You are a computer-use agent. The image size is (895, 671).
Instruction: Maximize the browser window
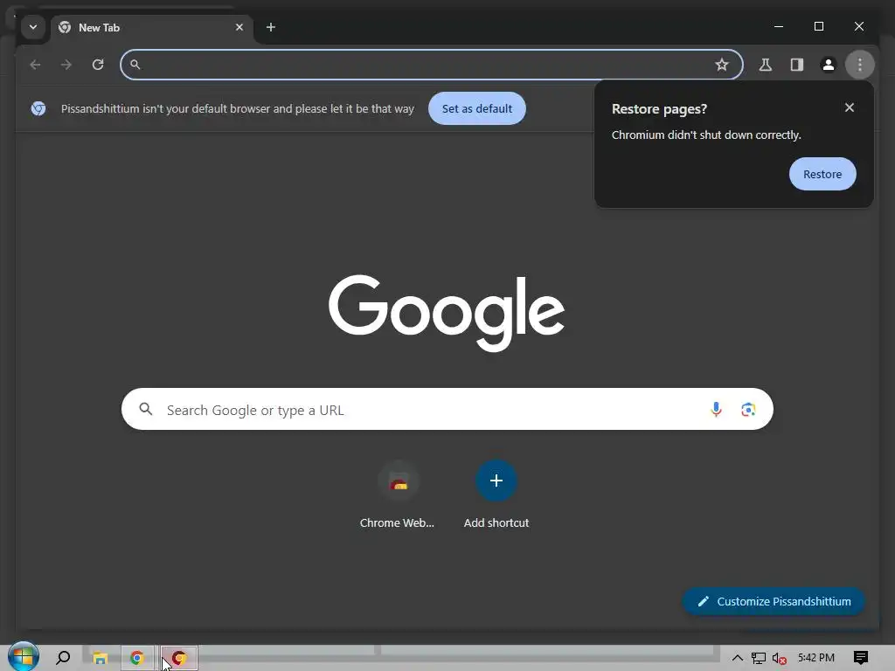pyautogui.click(x=818, y=26)
